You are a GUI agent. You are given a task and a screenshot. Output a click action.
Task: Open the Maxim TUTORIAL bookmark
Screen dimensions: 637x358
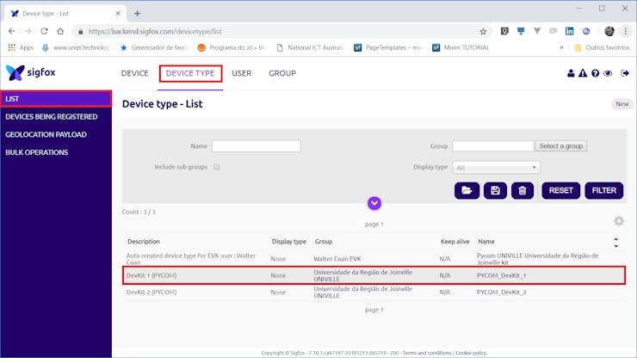(x=461, y=47)
